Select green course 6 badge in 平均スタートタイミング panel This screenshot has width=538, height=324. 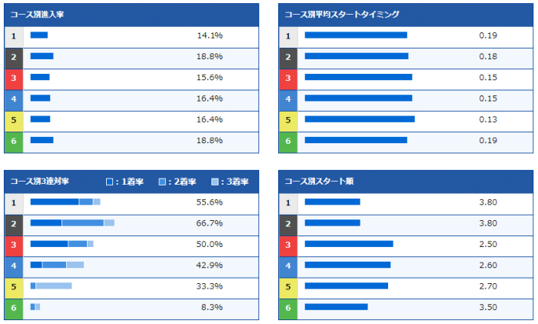(287, 140)
